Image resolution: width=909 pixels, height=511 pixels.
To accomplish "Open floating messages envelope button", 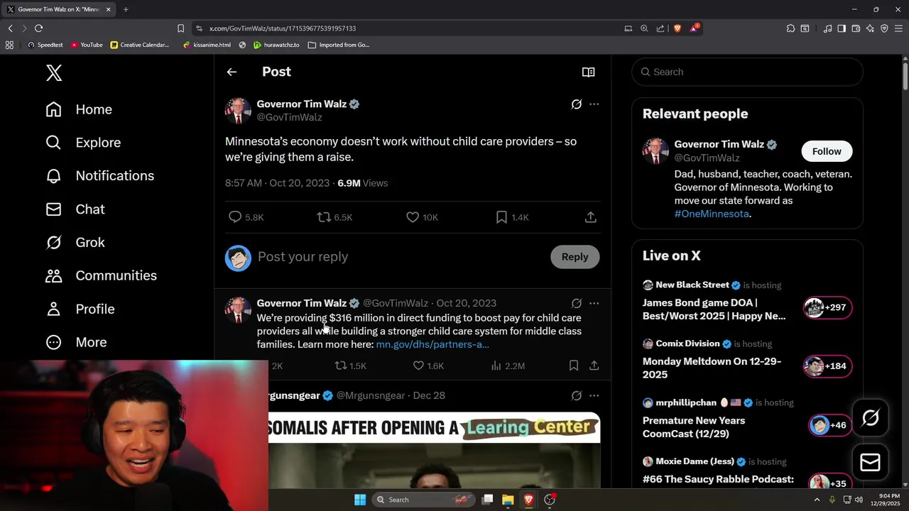I will (x=870, y=463).
